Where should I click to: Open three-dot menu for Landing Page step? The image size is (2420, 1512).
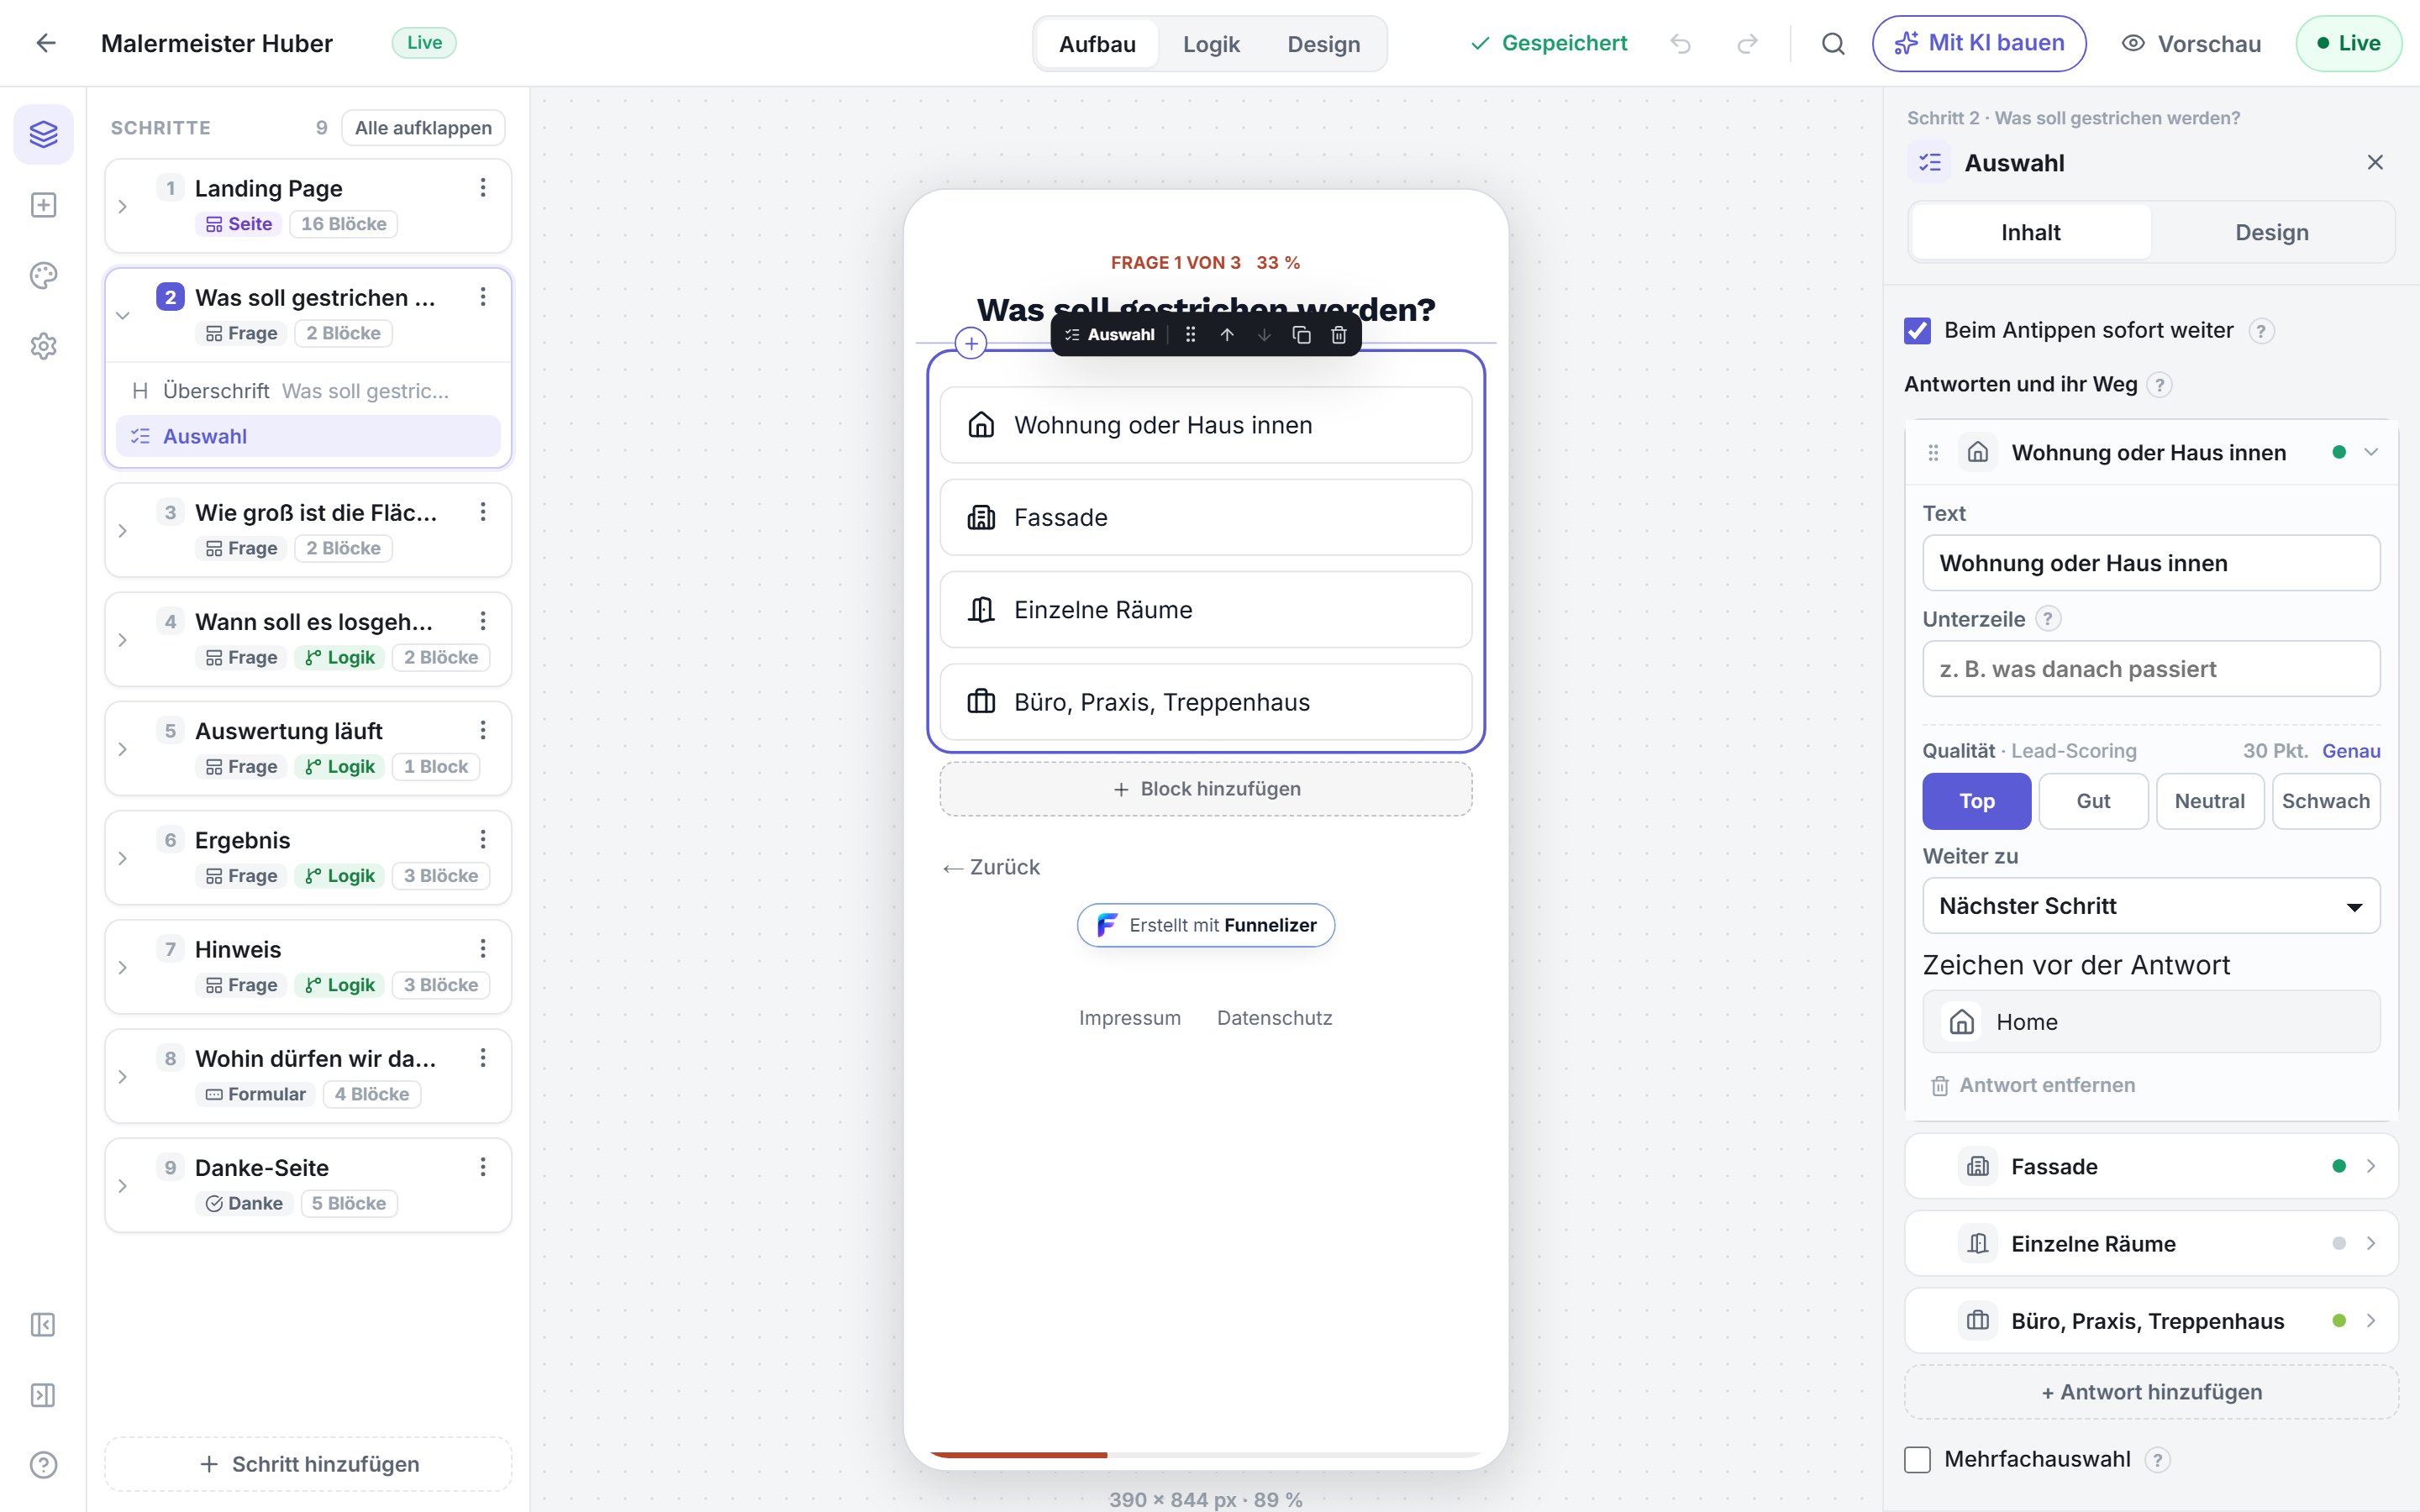[483, 188]
